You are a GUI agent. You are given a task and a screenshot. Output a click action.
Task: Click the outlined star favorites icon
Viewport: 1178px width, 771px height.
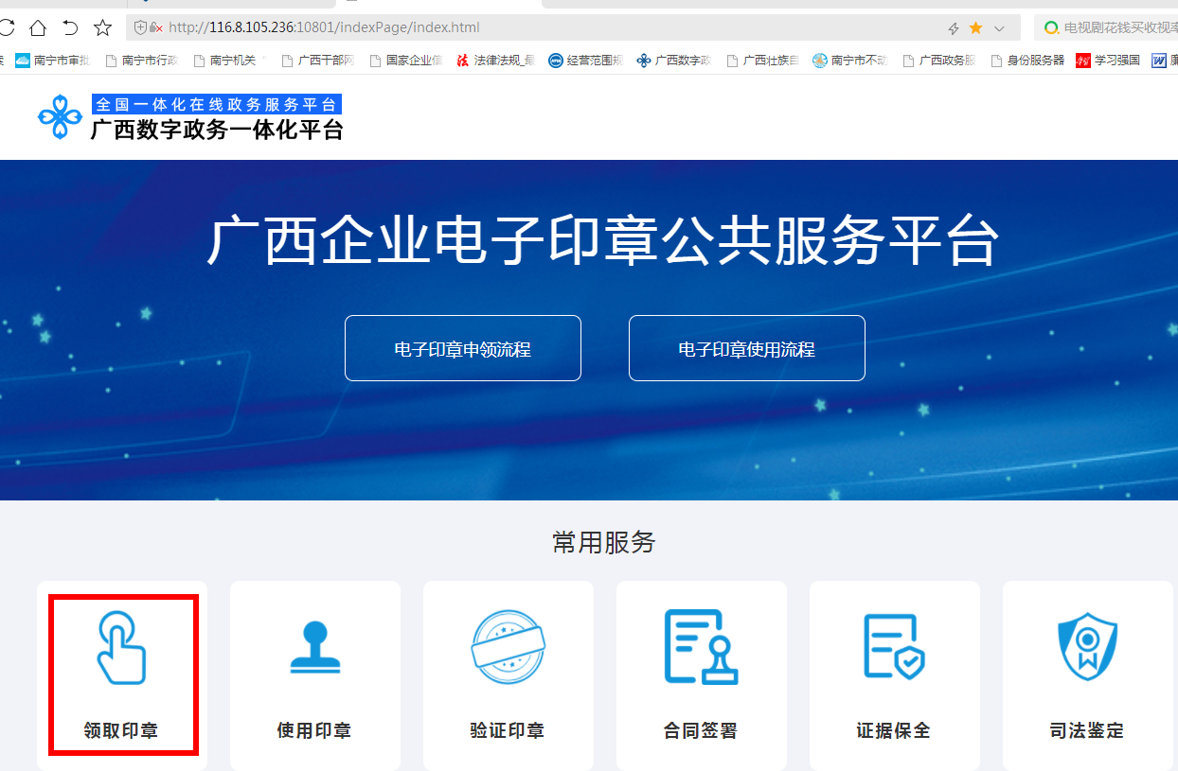click(102, 27)
